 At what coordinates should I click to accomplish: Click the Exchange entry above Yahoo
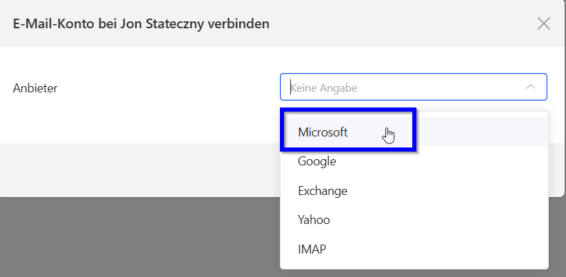323,191
